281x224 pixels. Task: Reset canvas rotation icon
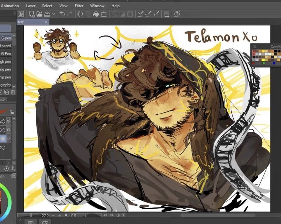click(x=118, y=215)
